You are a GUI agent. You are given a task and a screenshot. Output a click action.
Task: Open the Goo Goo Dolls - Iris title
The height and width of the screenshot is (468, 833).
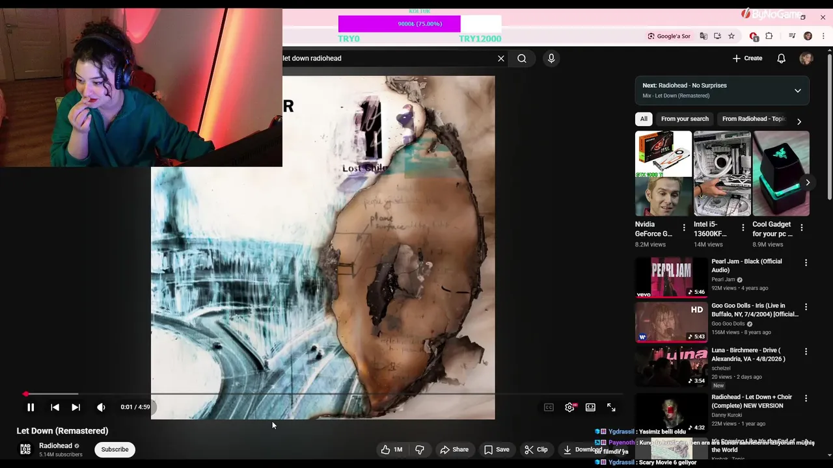tap(755, 310)
